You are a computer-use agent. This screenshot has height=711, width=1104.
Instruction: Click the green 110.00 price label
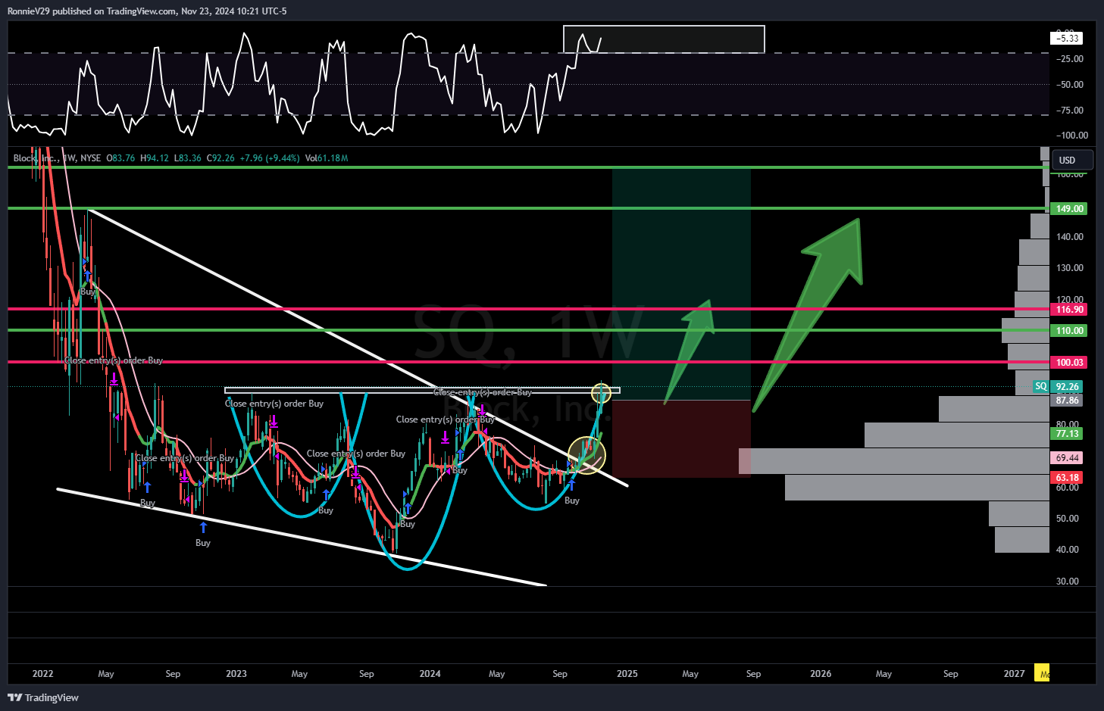coord(1070,330)
